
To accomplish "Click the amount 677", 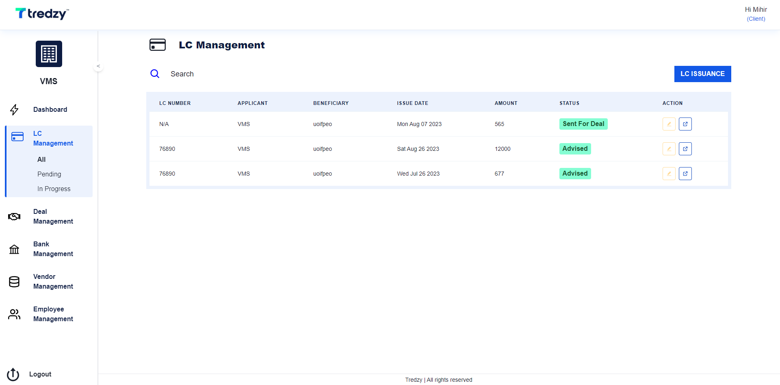I will click(x=499, y=174).
